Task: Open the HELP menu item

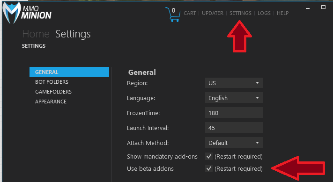Action: [283, 13]
